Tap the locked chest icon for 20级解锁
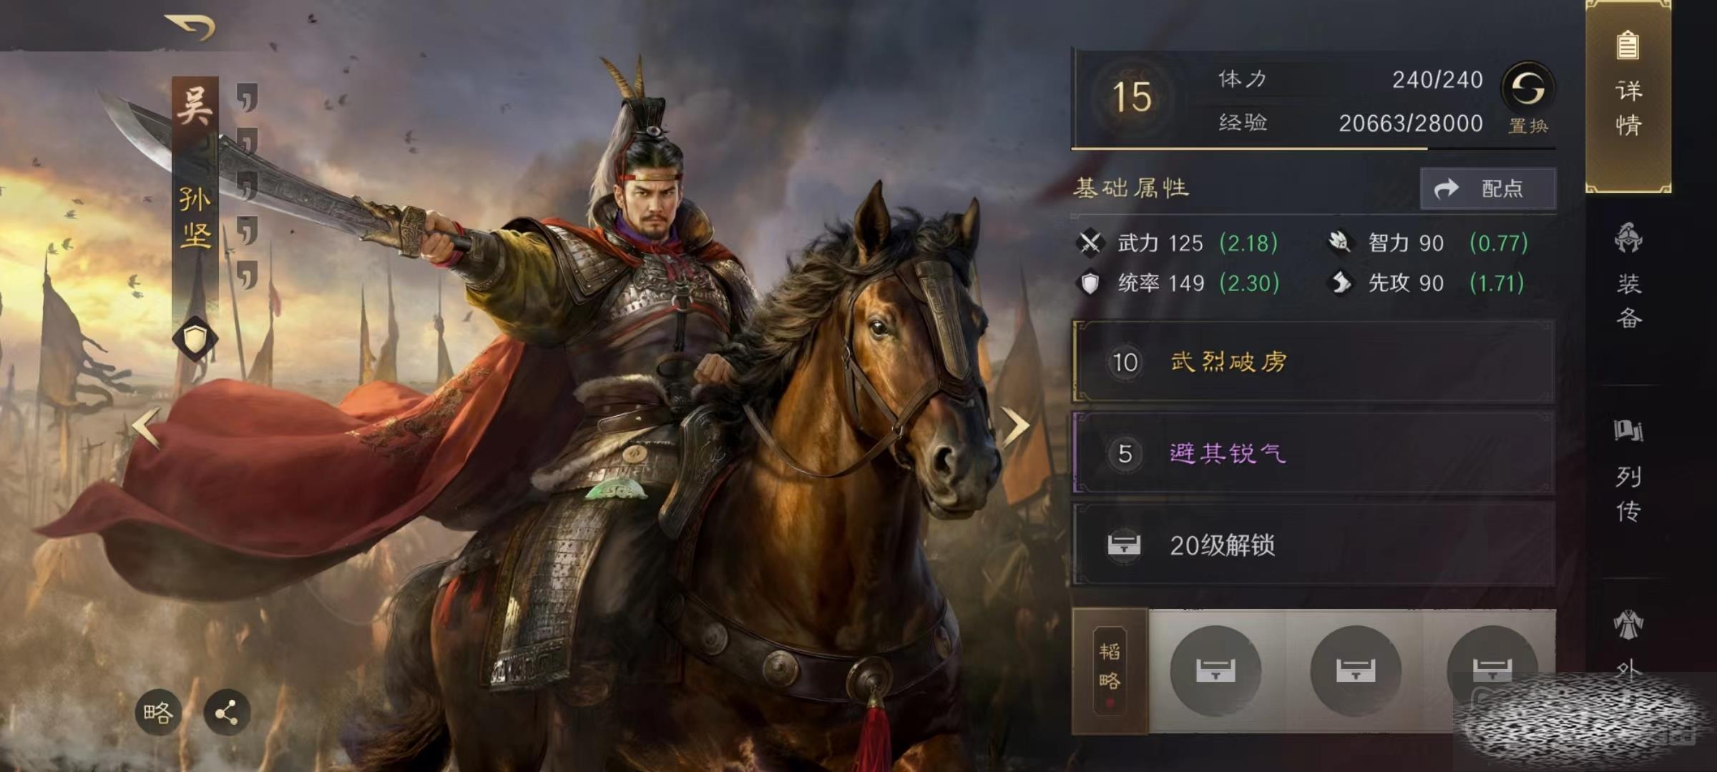This screenshot has width=1717, height=772. click(x=1124, y=545)
